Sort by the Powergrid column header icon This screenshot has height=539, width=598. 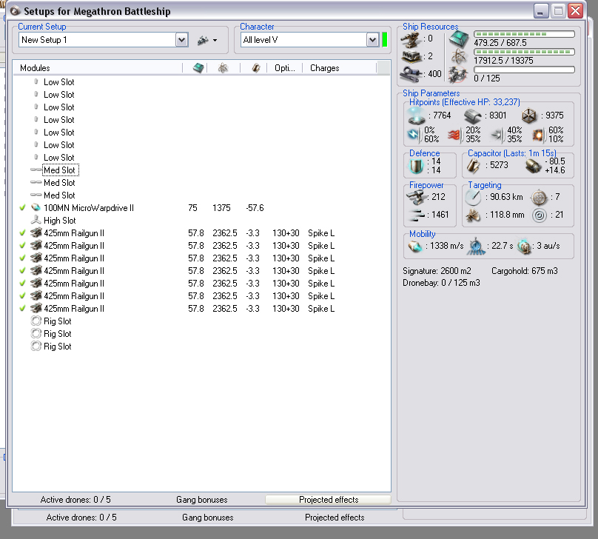tap(222, 68)
